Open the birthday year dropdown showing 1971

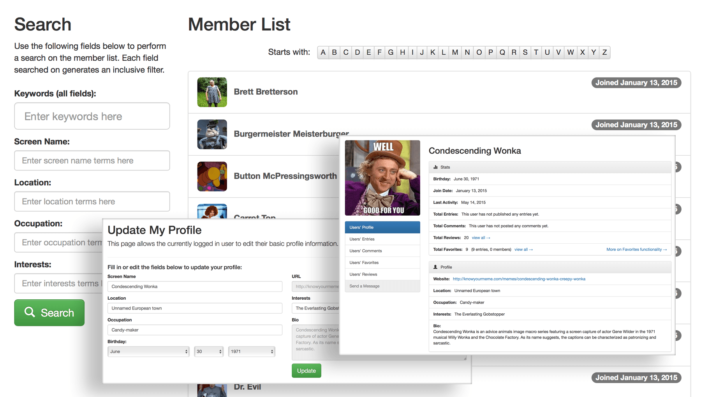252,351
